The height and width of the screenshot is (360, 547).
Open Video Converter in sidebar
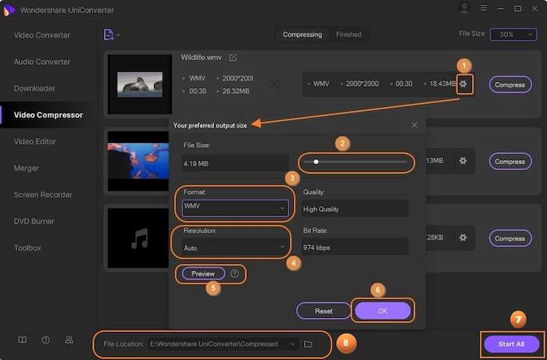click(42, 35)
